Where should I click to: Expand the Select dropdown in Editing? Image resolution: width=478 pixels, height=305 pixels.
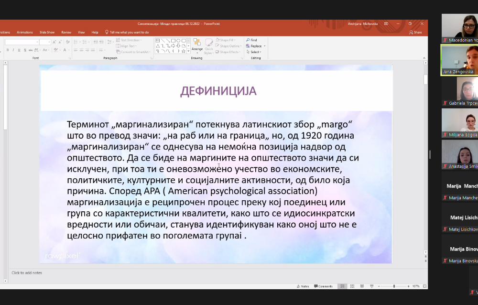255,52
